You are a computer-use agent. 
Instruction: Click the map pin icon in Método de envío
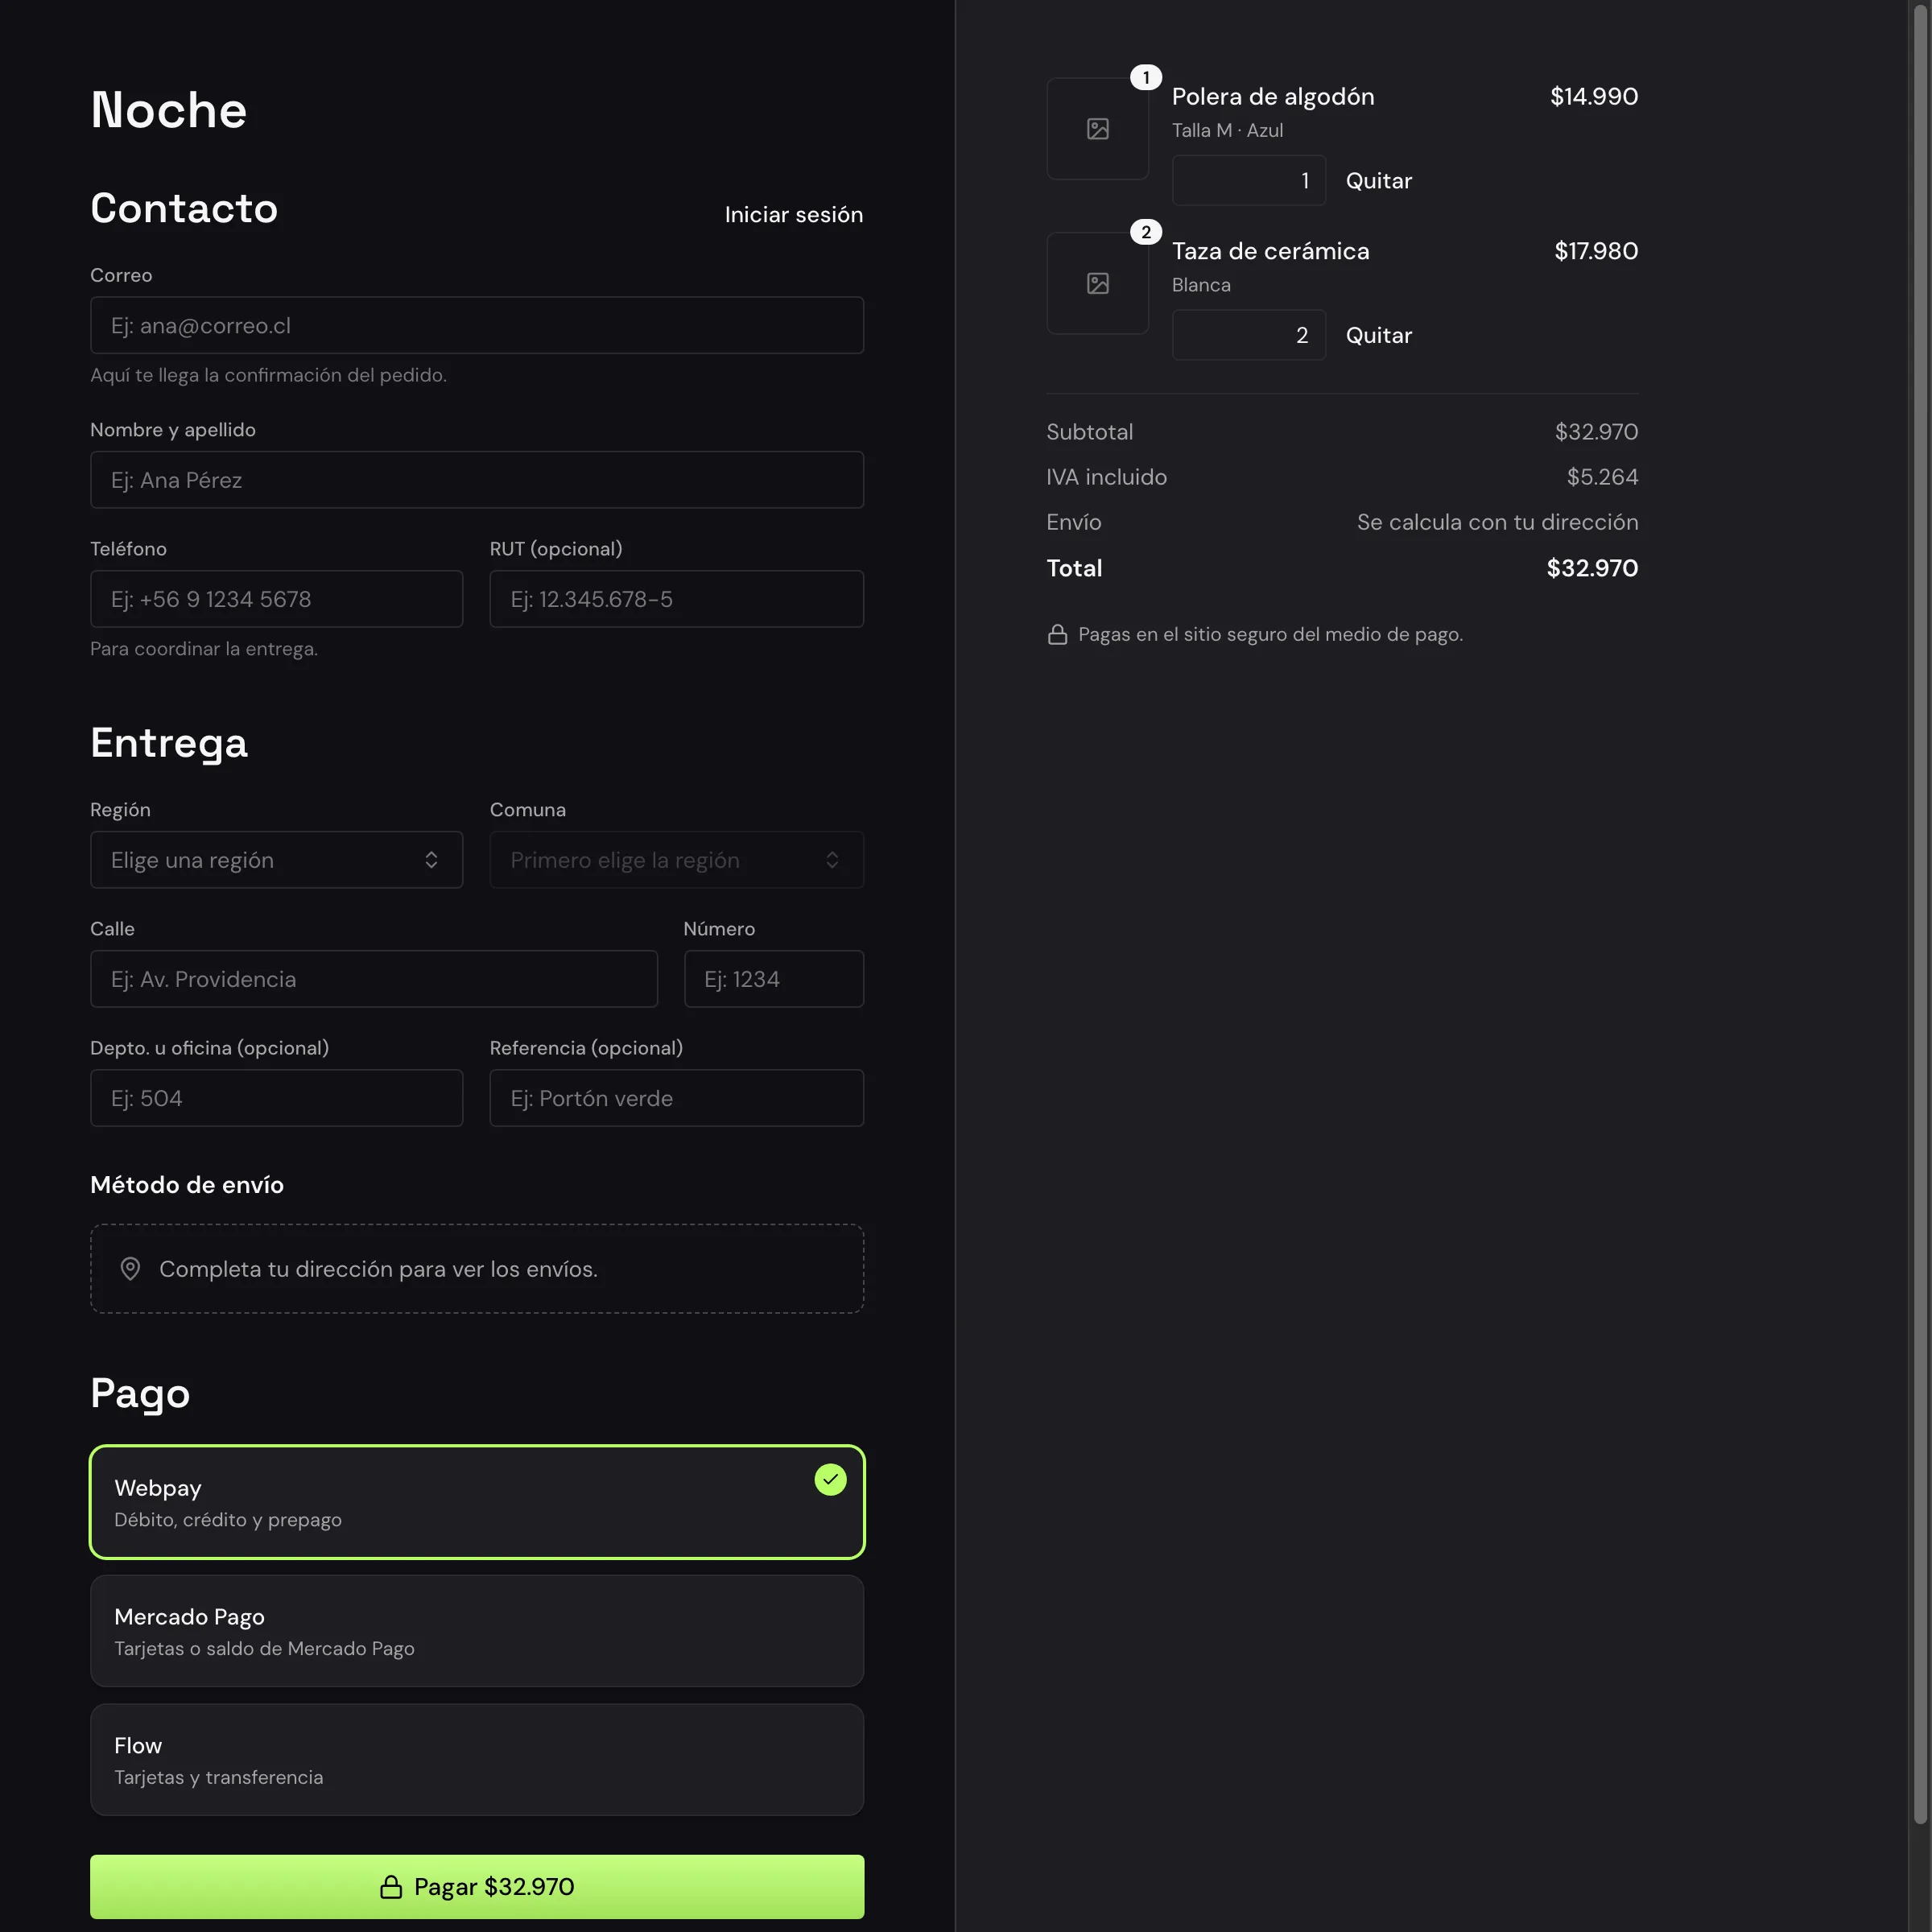[130, 1268]
